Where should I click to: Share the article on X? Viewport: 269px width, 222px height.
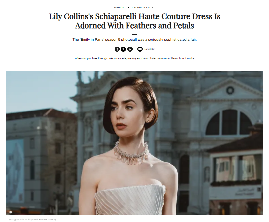[x=123, y=49]
